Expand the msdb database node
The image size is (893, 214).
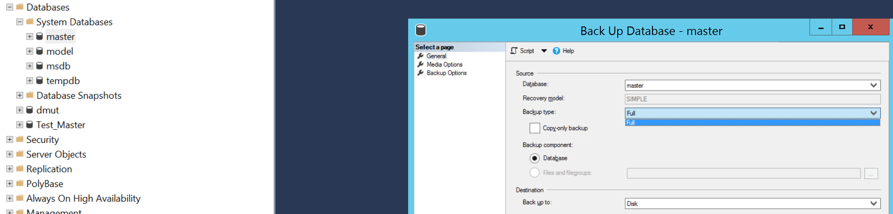point(30,66)
